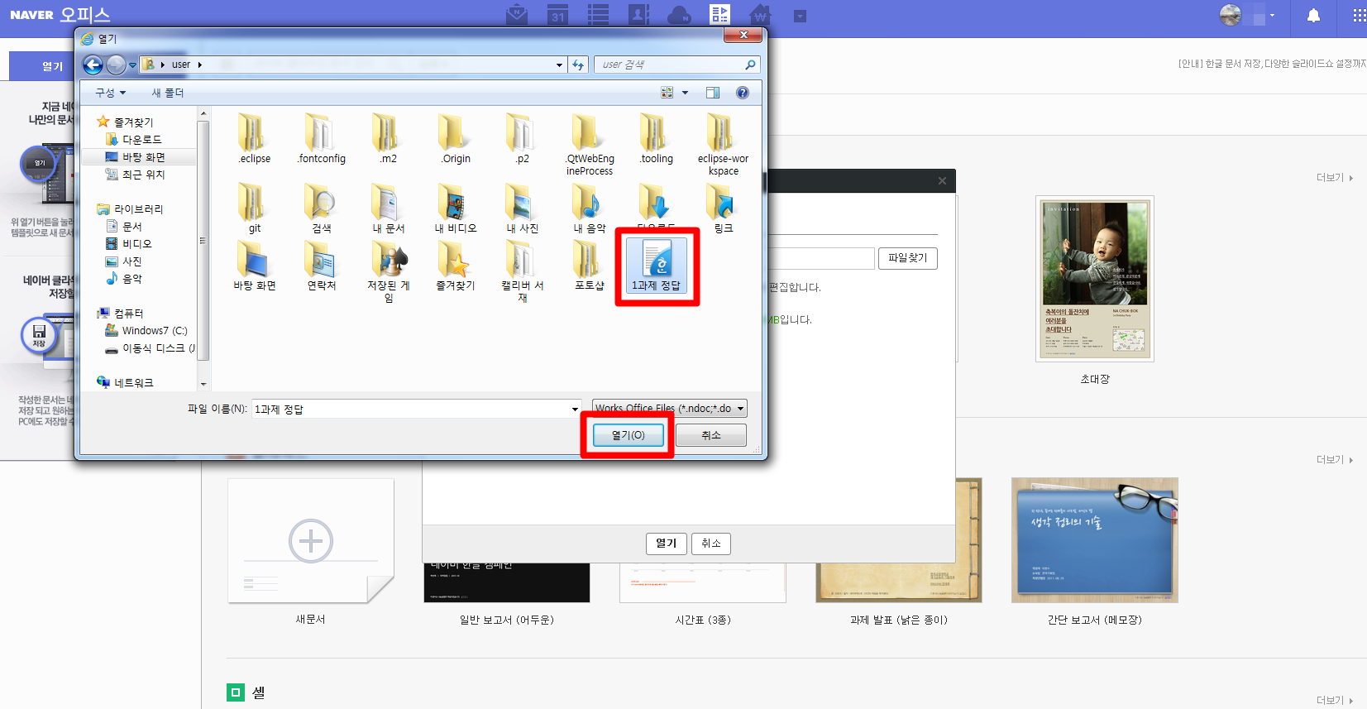This screenshot has width=1367, height=709.
Task: Open the highlighted Office icon in top bar
Action: pyautogui.click(x=719, y=15)
